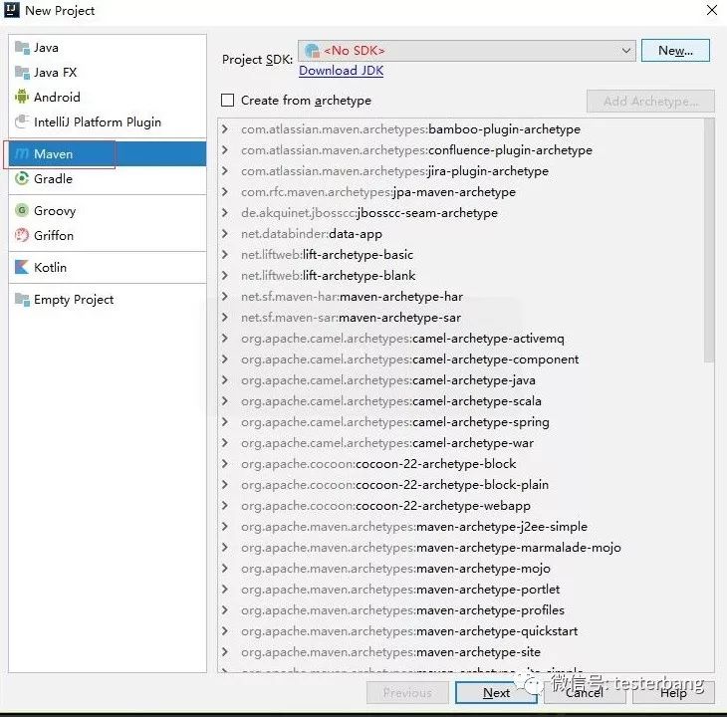Image resolution: width=727 pixels, height=717 pixels.
Task: Expand cocoon-22-archetype-webapp node
Action: 225,505
